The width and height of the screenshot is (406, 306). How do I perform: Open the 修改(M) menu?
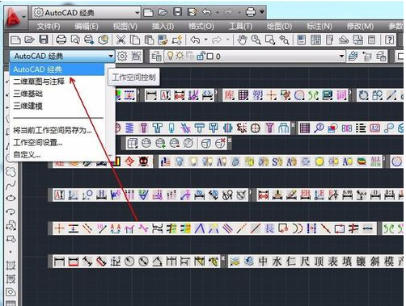(x=360, y=27)
